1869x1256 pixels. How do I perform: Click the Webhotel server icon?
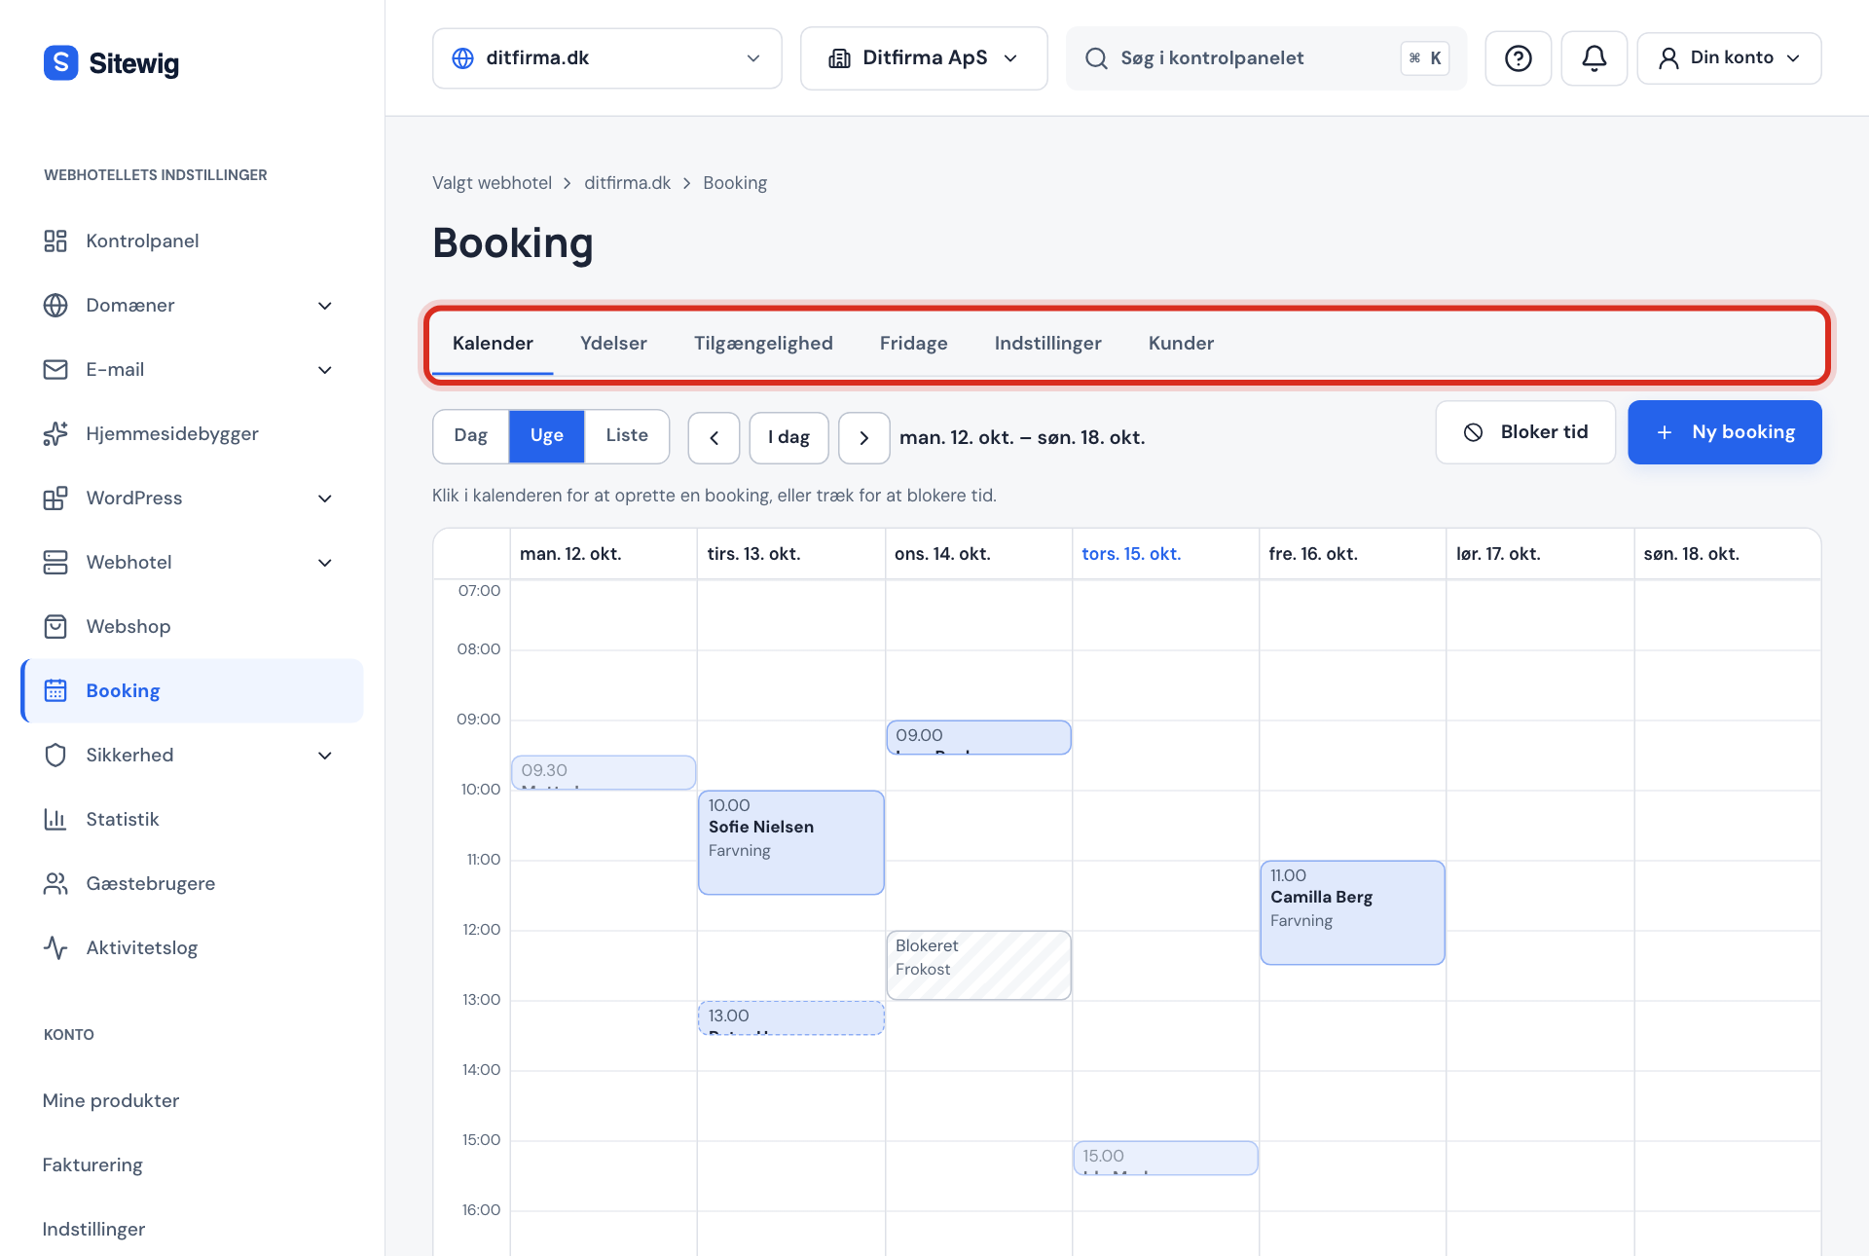click(x=55, y=562)
